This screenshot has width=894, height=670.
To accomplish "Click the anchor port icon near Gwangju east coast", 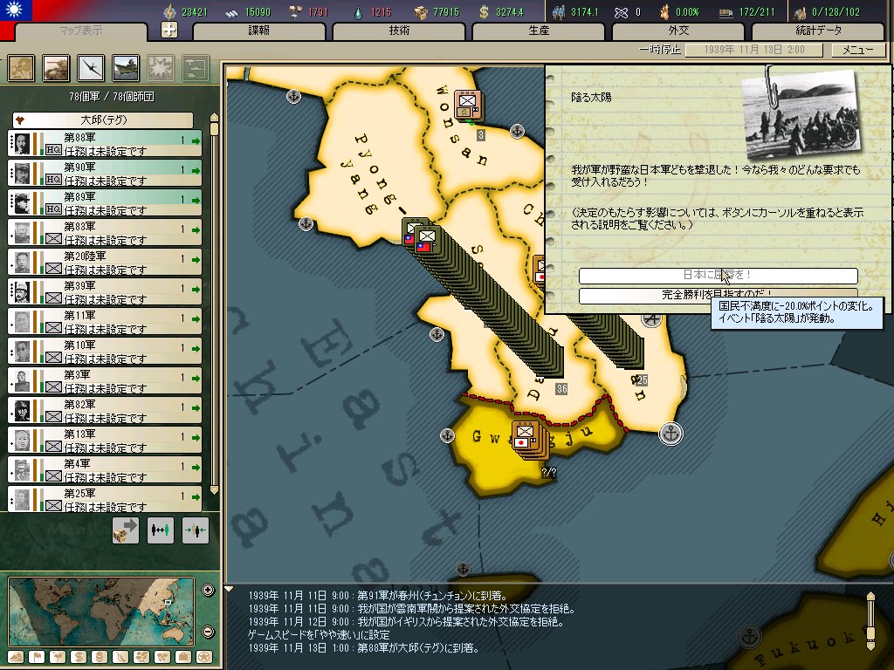I will (670, 434).
